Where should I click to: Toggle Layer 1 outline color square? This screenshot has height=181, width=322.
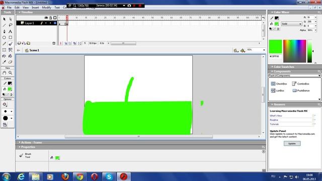[x=55, y=23]
